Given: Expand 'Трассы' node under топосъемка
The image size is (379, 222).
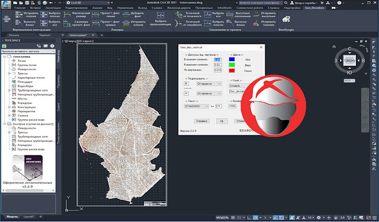Looking at the screenshot, I should (x=9, y=73).
